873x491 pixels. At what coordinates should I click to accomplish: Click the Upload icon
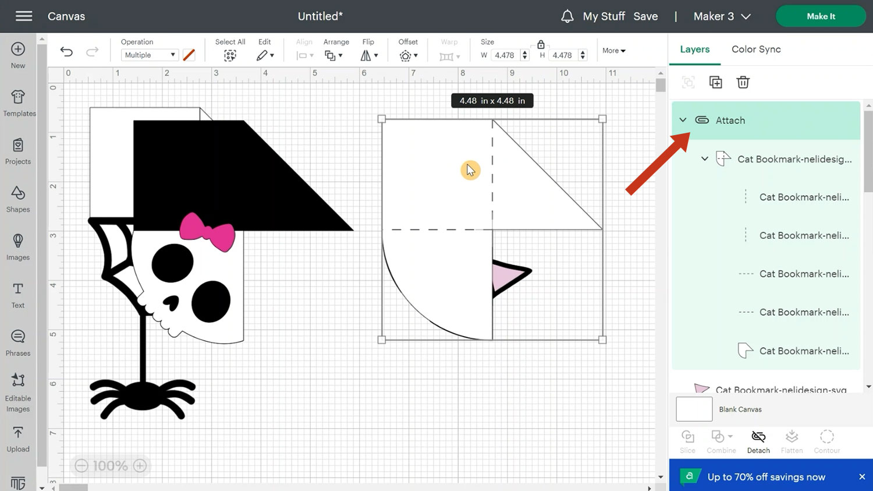(x=18, y=439)
